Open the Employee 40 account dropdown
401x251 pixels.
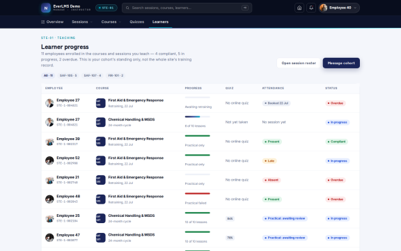[x=339, y=8]
